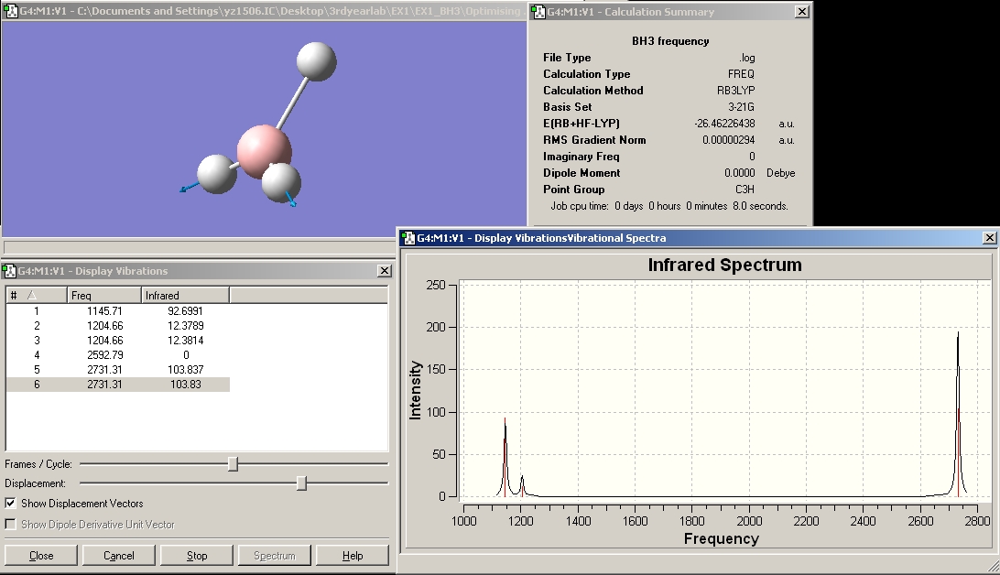Screen dimensions: 1000x575
Task: Open Help for Display Vibrations
Action: coord(353,556)
